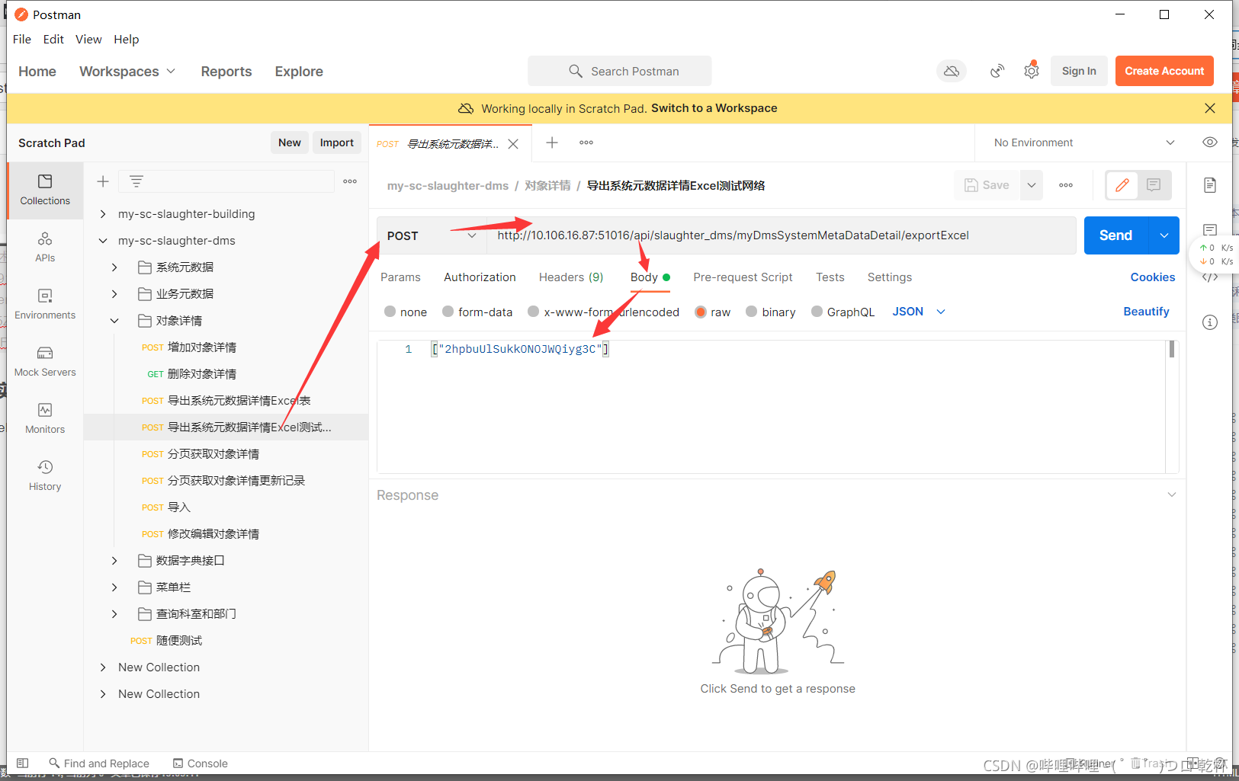Click the collections filter icon
Viewport: 1239px width, 781px height.
click(x=136, y=181)
